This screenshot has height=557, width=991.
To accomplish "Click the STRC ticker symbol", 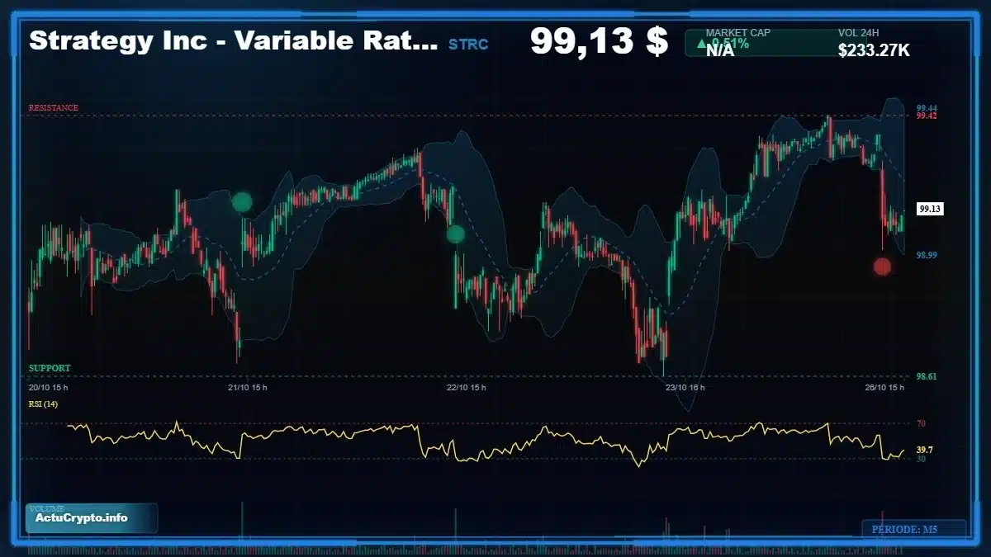I will (468, 44).
